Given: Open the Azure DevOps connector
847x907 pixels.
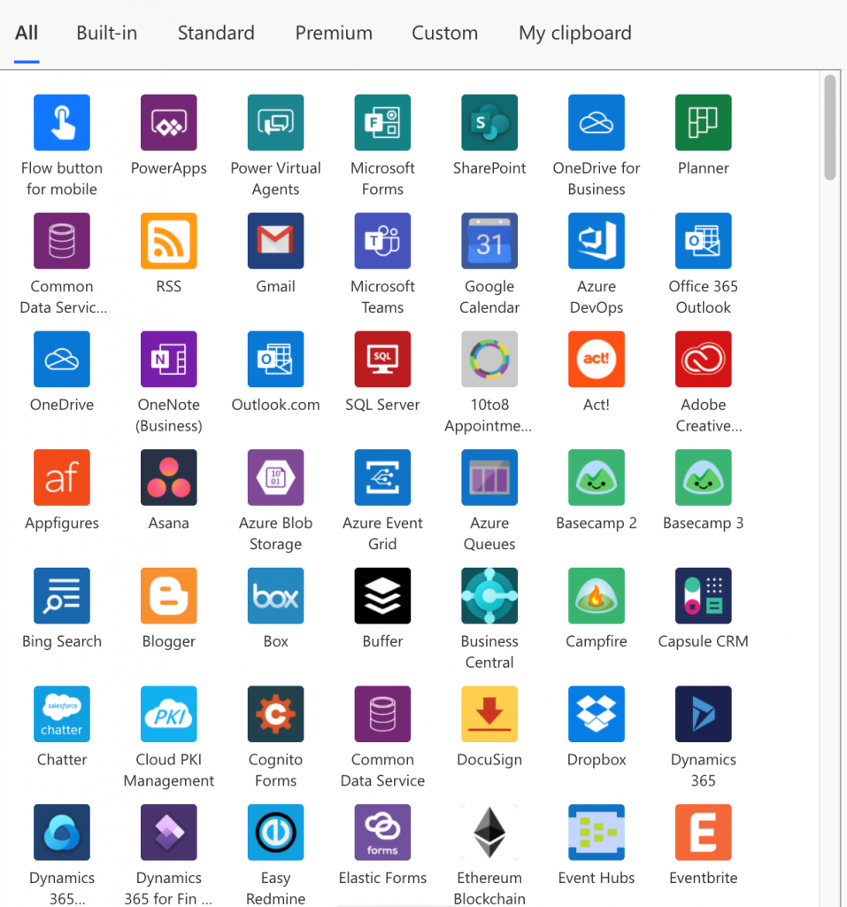Looking at the screenshot, I should (596, 240).
